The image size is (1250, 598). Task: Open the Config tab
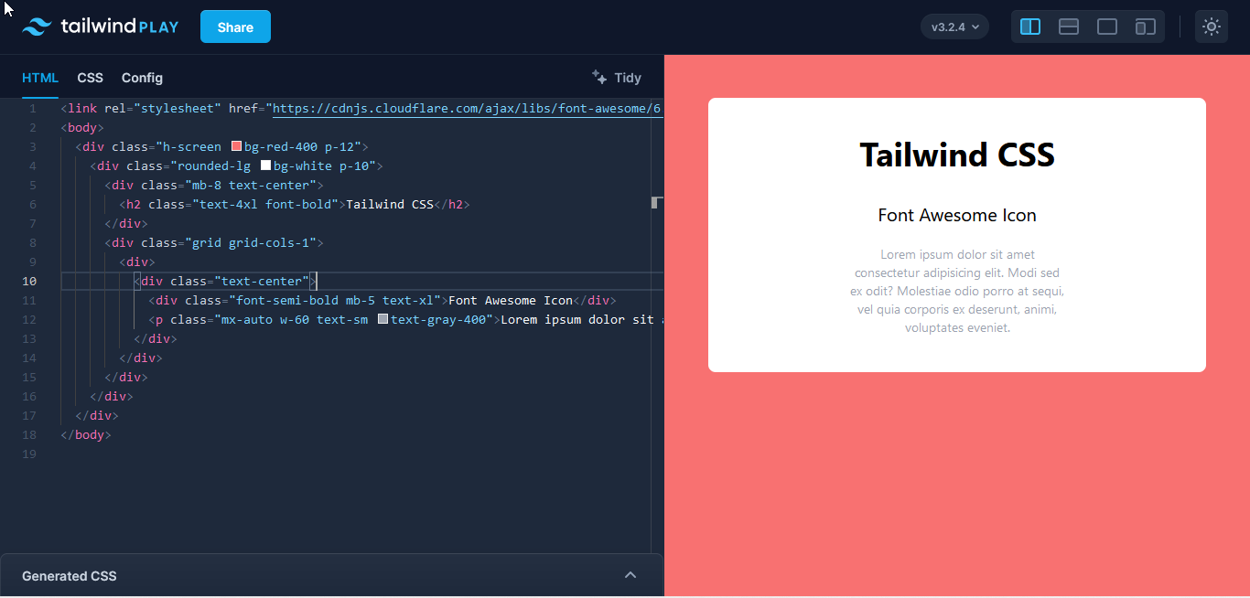click(142, 78)
